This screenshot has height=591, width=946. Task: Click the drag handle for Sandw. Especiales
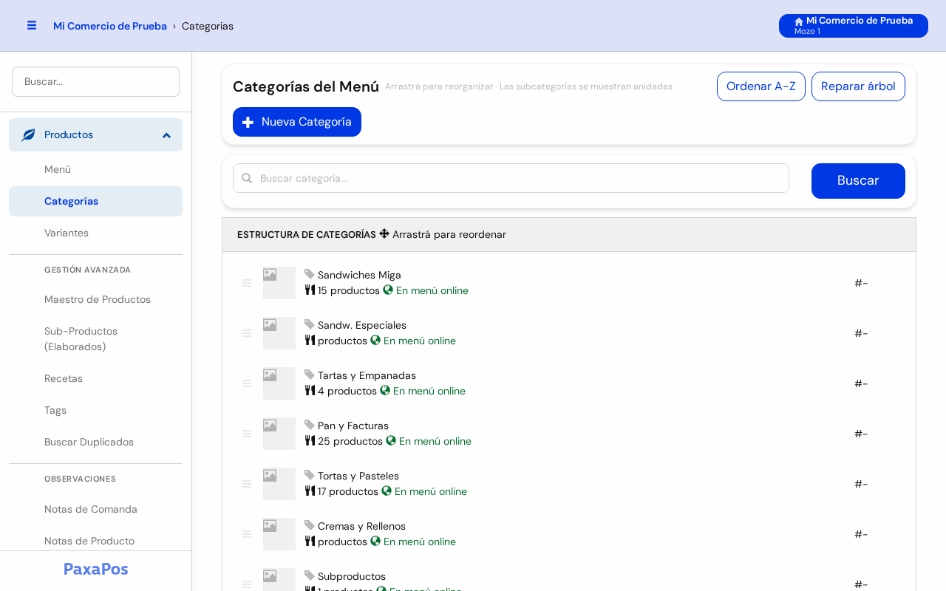[247, 333]
